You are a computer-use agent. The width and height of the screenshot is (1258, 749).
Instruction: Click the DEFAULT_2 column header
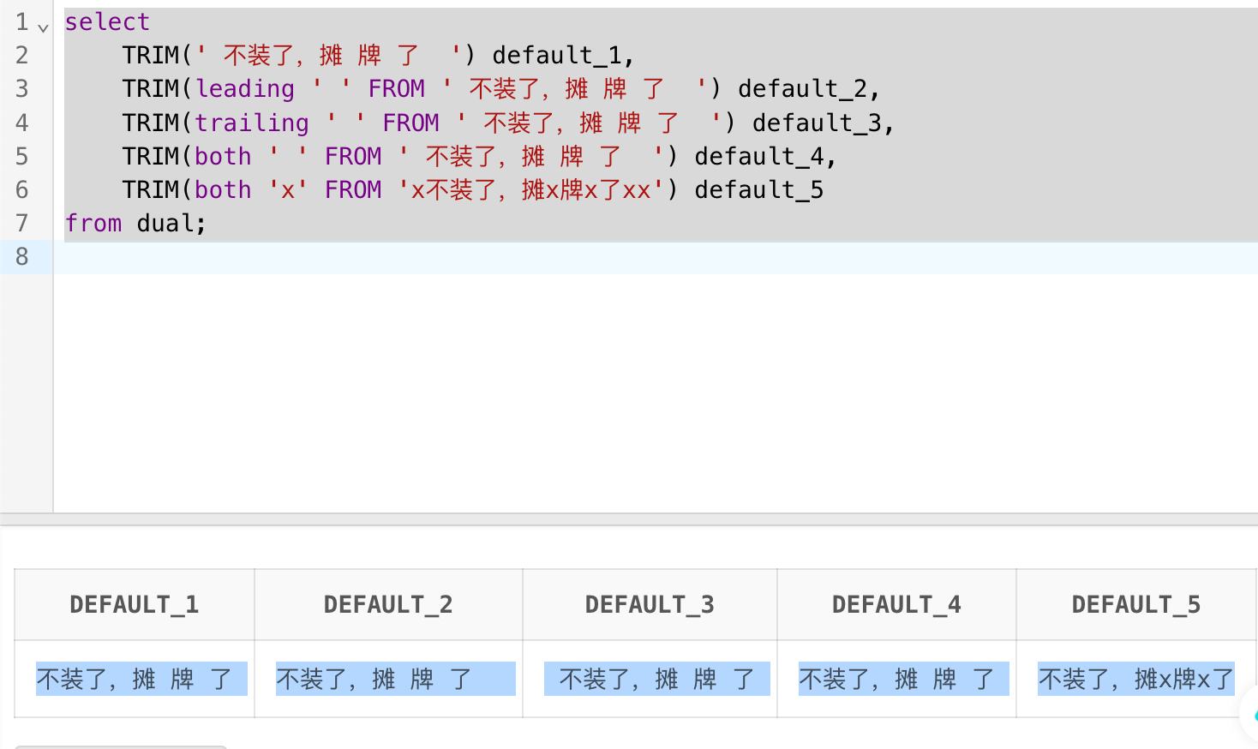click(x=388, y=605)
